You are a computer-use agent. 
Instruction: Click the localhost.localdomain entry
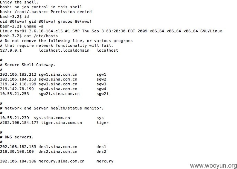pyautogui.click(x=64, y=50)
